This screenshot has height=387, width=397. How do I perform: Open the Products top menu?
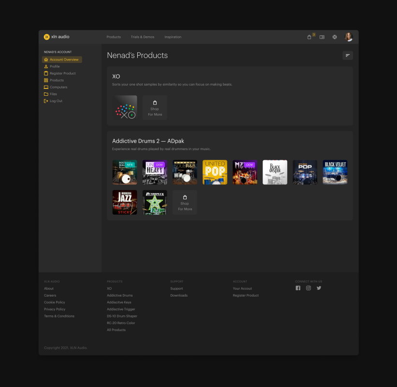(x=114, y=37)
